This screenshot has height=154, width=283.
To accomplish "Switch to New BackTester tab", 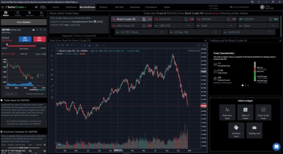I will tap(87, 7).
